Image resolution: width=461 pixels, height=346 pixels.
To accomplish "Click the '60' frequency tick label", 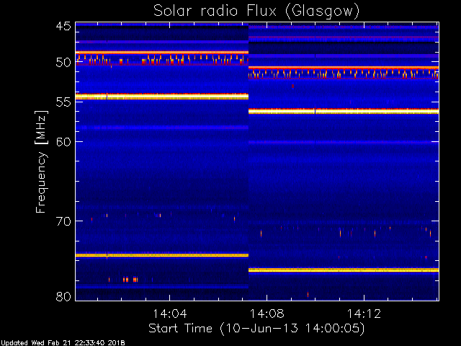I will (63, 141).
